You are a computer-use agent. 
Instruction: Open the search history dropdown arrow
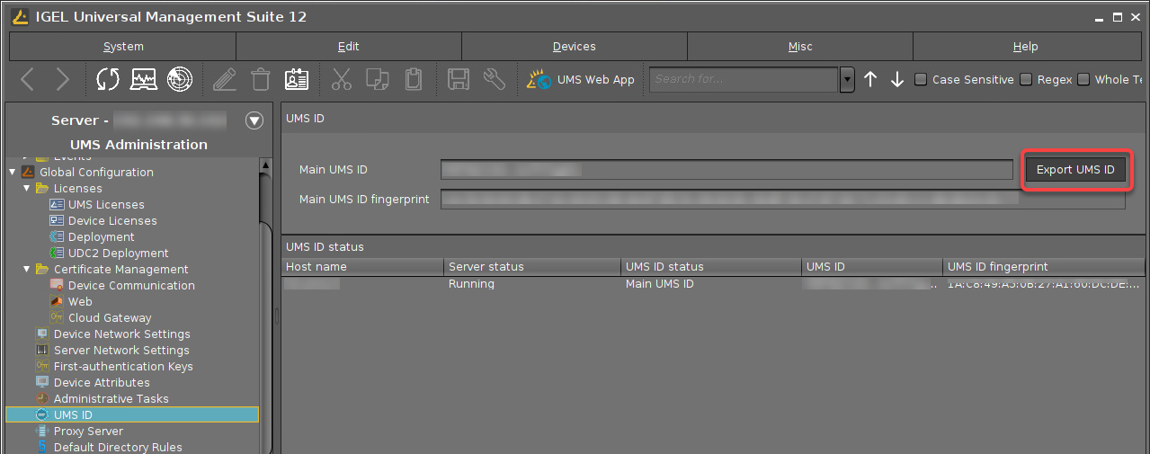846,79
